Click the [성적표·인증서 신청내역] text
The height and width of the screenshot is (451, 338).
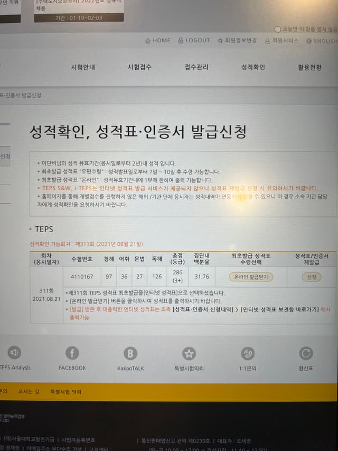[203, 309]
